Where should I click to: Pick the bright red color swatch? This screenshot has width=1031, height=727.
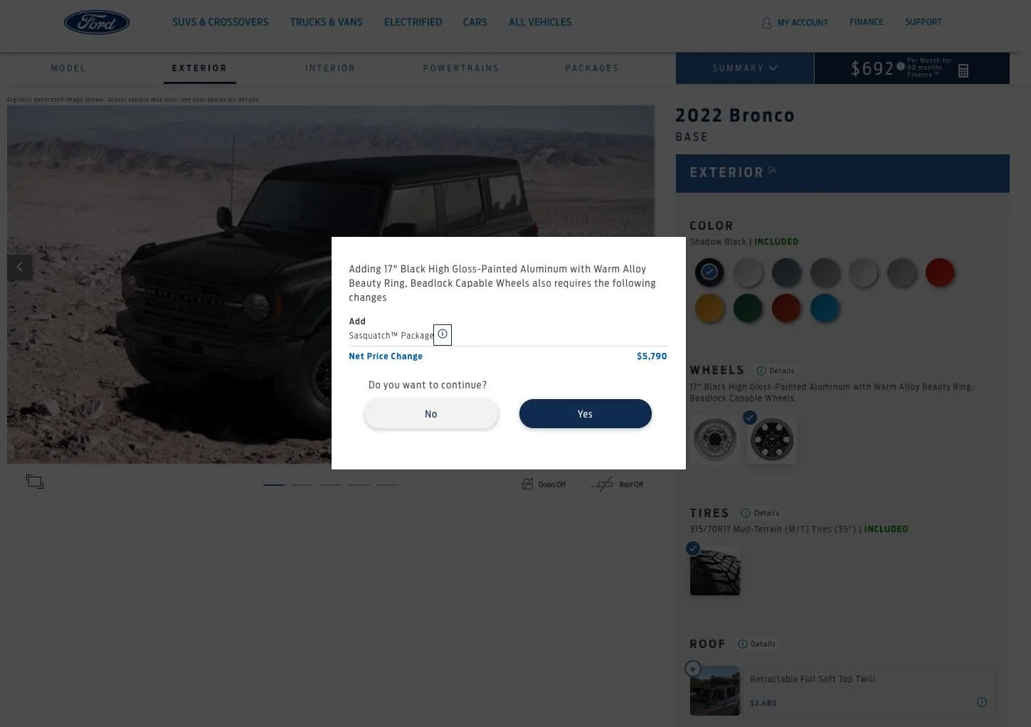pos(940,272)
